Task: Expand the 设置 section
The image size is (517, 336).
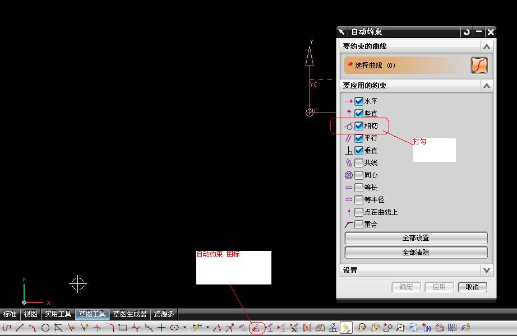Action: point(487,270)
